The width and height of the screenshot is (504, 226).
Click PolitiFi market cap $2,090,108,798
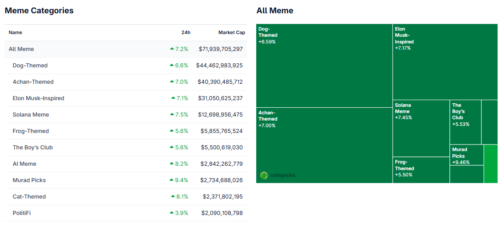(x=222, y=213)
